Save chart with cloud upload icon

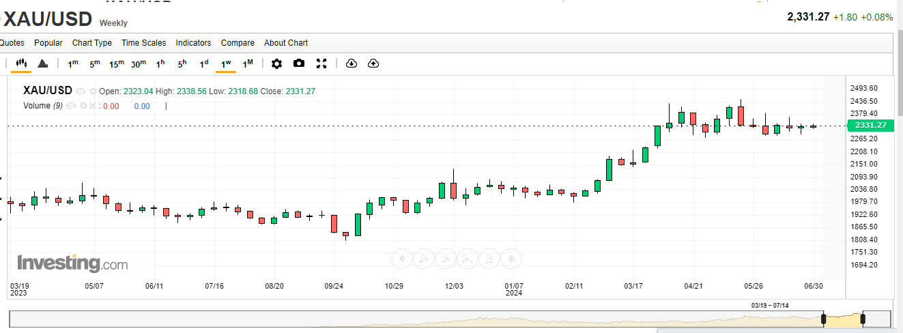click(x=373, y=63)
